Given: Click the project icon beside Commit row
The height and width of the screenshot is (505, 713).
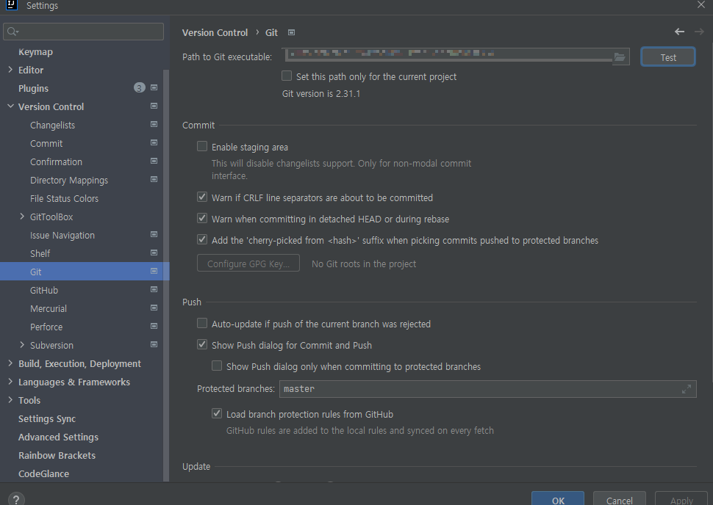Looking at the screenshot, I should 154,142.
